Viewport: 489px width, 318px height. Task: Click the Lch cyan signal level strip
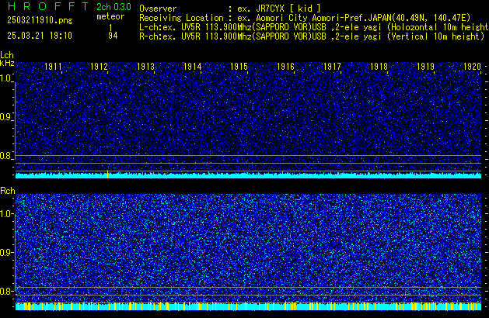[248, 175]
